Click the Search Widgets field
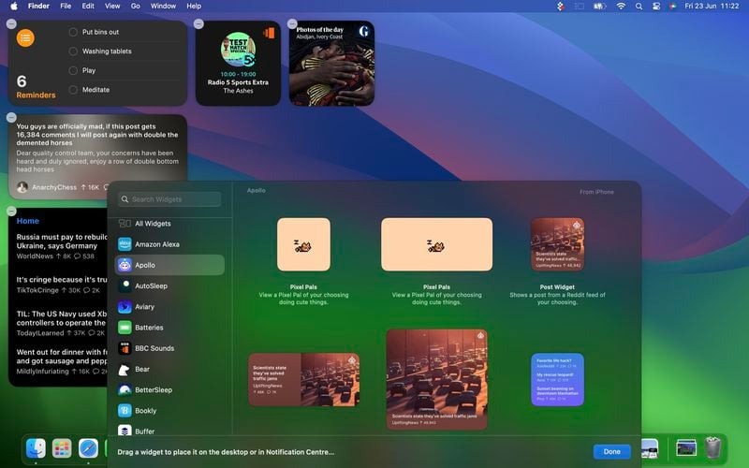The height and width of the screenshot is (468, 749). (169, 199)
